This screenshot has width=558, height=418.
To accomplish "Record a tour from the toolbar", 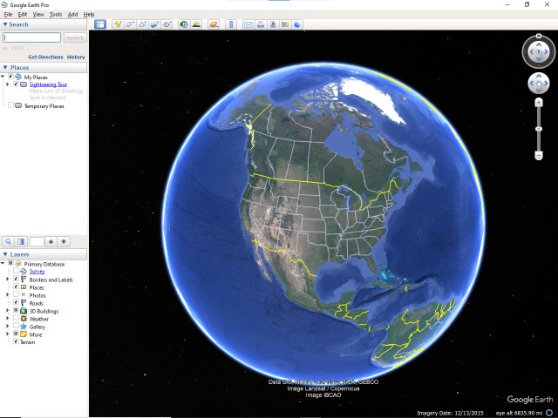I will [167, 24].
